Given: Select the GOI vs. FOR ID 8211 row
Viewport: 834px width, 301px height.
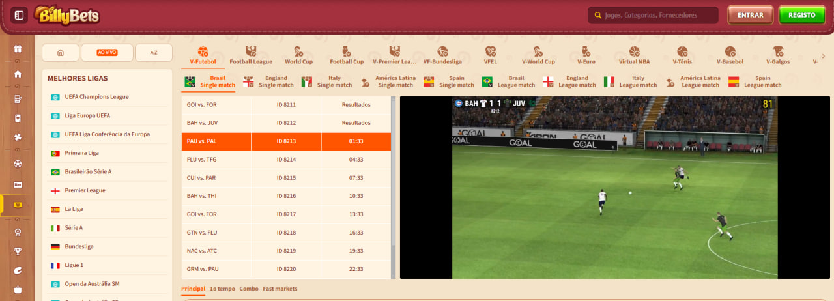Looking at the screenshot, I should click(286, 104).
